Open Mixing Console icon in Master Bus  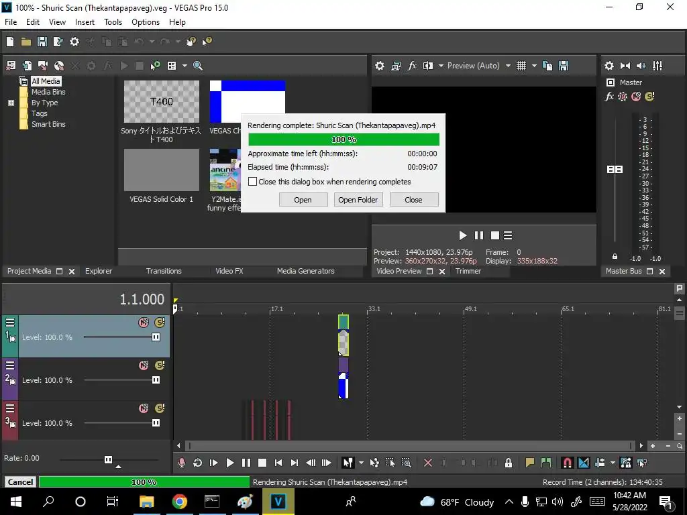657,66
